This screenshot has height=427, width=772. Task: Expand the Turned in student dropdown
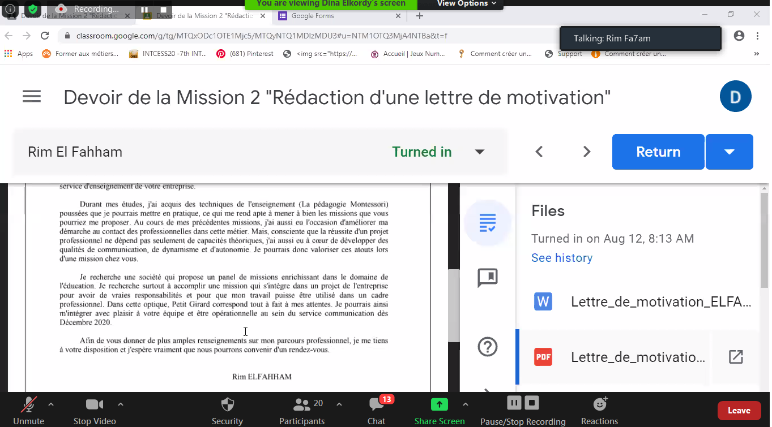coord(479,152)
